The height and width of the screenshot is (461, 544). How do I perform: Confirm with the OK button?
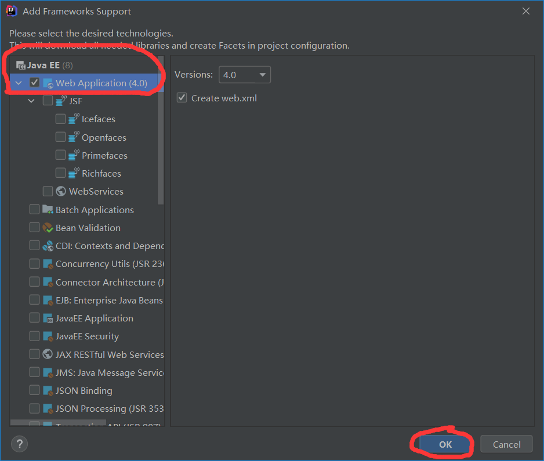point(445,444)
